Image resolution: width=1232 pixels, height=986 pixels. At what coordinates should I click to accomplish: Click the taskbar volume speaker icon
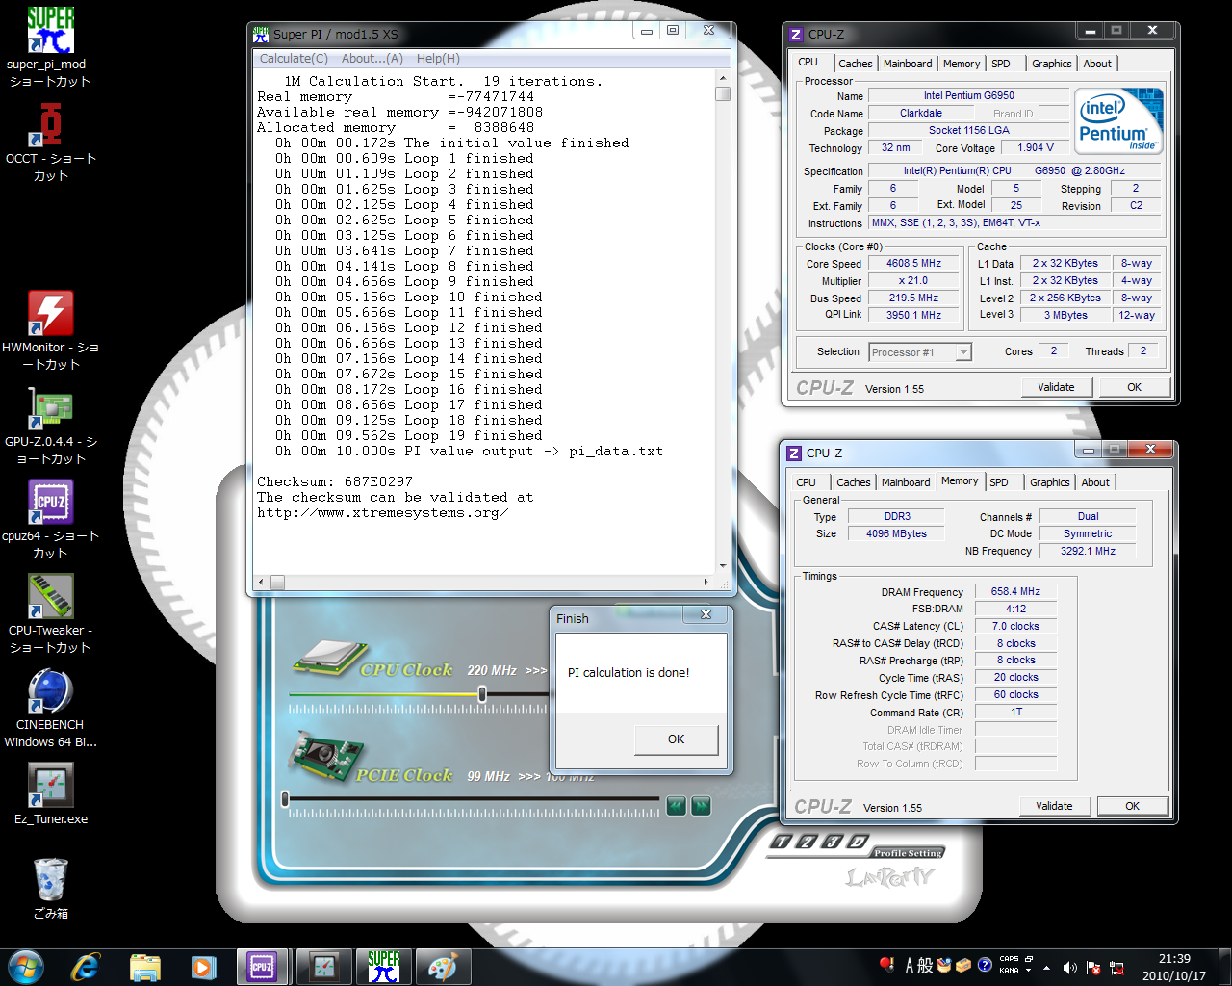pos(1069,967)
